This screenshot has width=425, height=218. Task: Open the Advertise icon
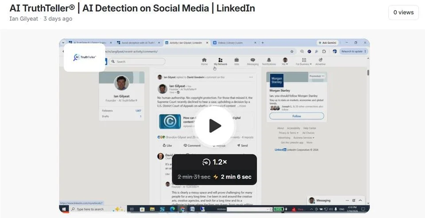pyautogui.click(x=321, y=61)
